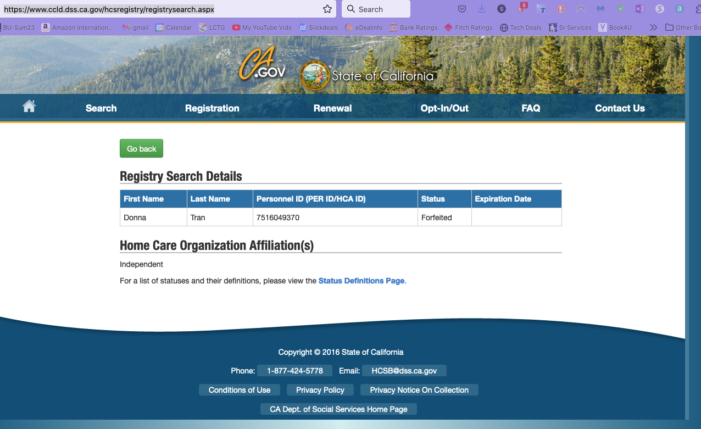This screenshot has width=701, height=429.
Task: Open the Pocket save icon
Action: coord(462,9)
